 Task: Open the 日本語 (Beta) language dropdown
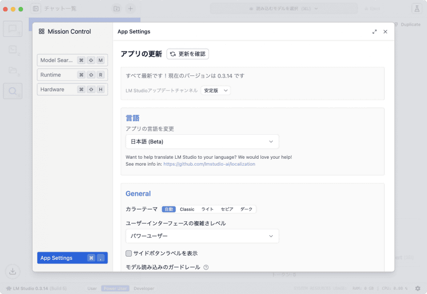tap(202, 142)
